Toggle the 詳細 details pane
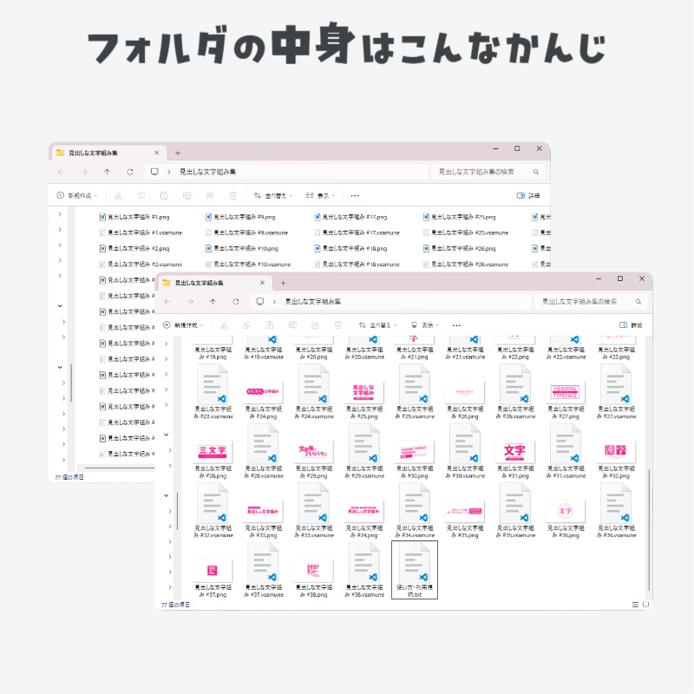694x694 pixels. coord(629,324)
